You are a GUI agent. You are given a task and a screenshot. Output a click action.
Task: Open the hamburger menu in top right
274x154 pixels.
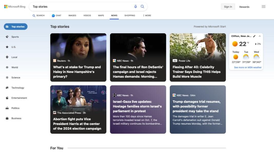pos(263,6)
